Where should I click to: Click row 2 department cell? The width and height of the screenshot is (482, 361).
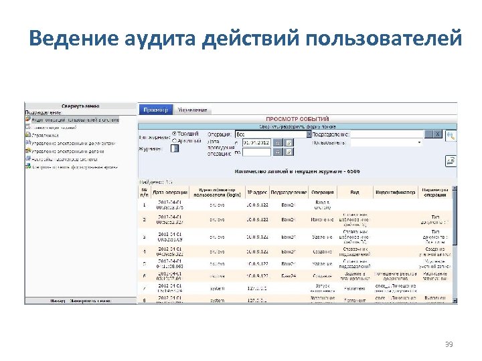click(x=289, y=219)
